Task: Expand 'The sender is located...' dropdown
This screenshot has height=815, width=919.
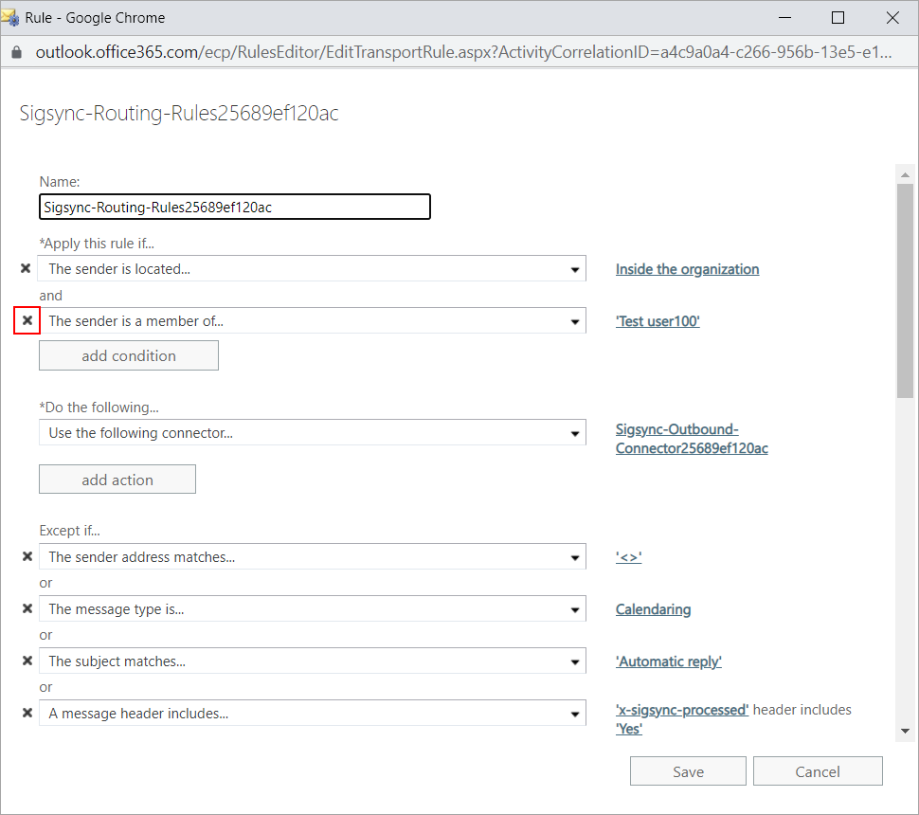Action: pyautogui.click(x=574, y=269)
